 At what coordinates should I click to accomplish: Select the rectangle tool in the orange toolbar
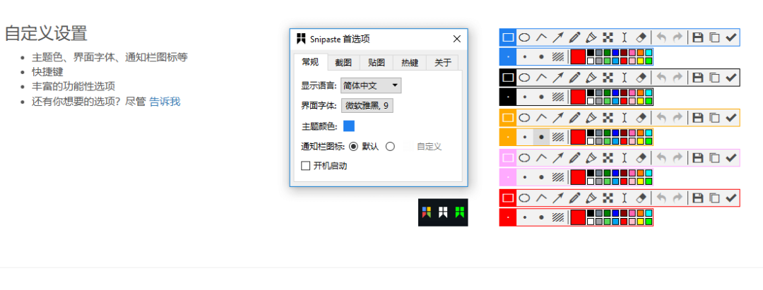[x=508, y=118]
